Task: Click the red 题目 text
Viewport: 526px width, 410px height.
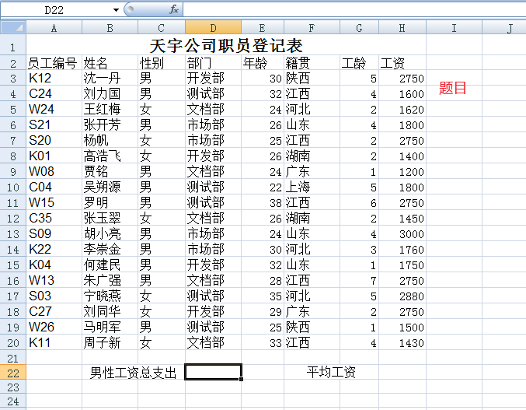Action: [x=452, y=88]
